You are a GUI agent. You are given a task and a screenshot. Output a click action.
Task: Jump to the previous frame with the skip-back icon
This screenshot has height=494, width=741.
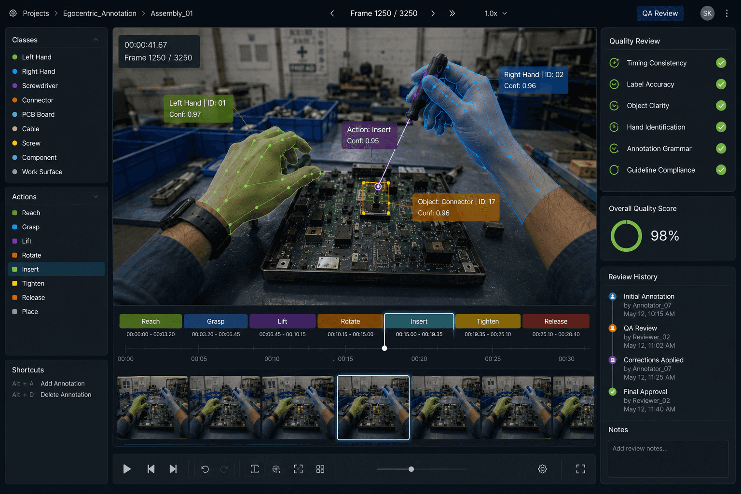[x=151, y=469]
